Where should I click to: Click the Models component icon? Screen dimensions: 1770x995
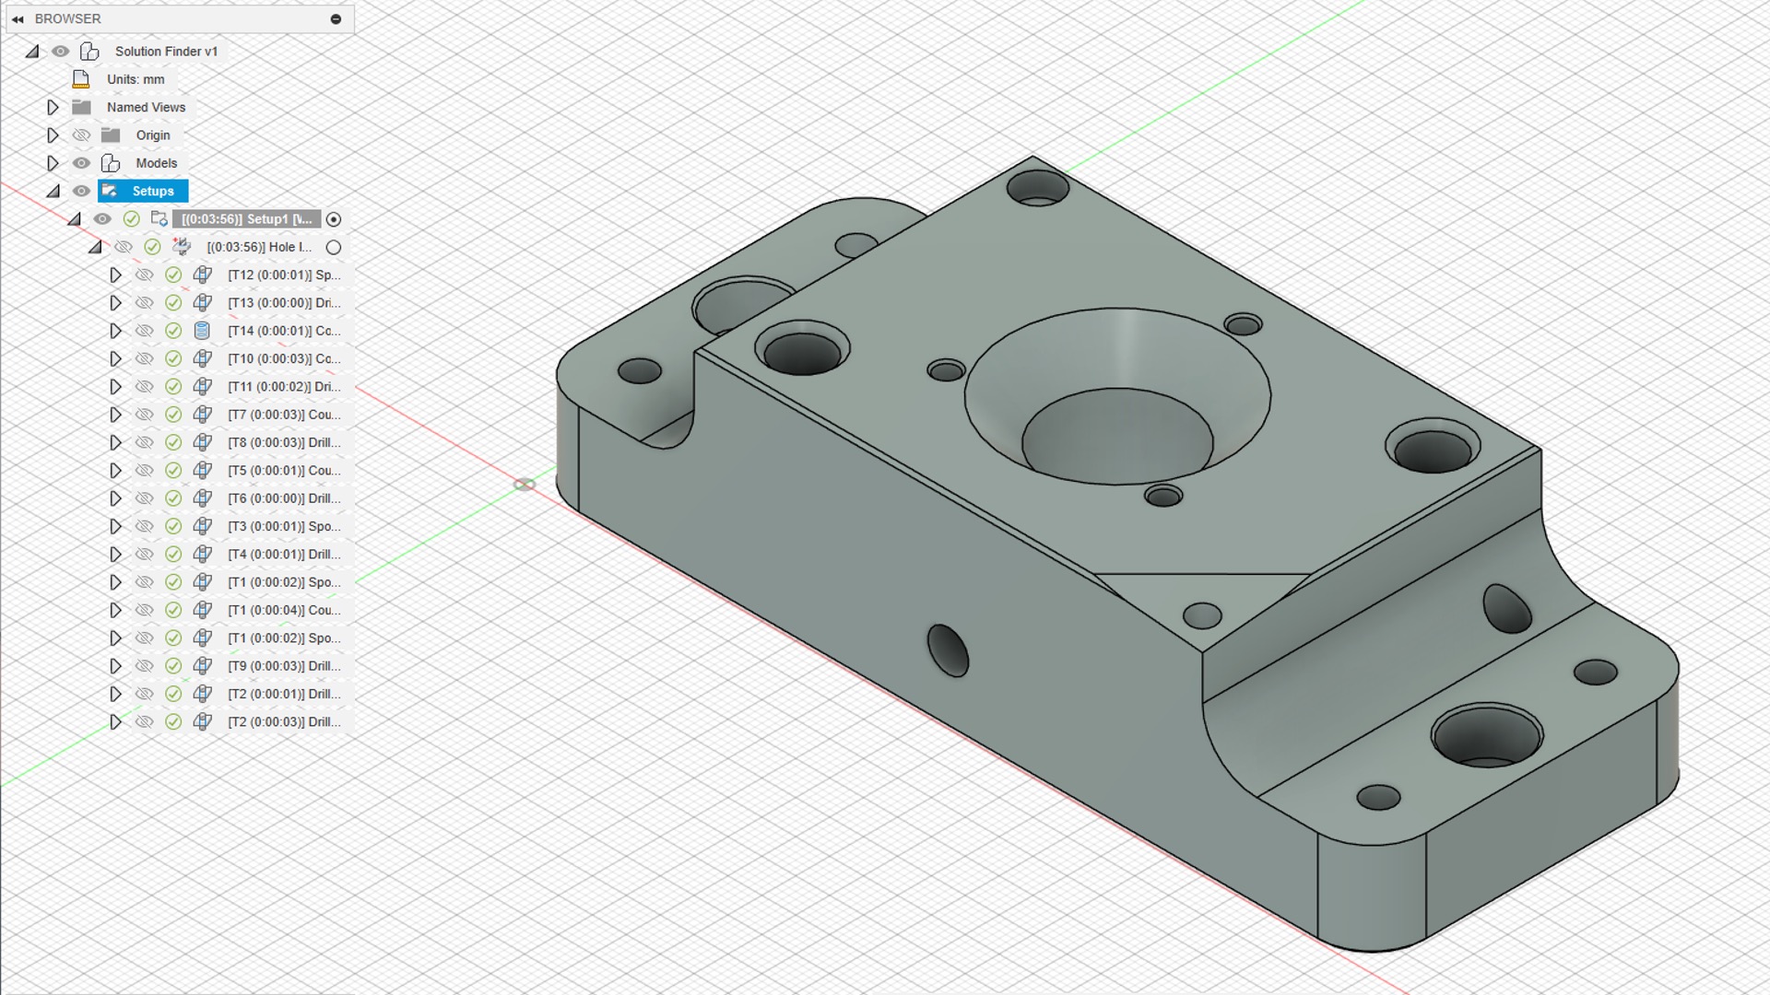pyautogui.click(x=111, y=163)
